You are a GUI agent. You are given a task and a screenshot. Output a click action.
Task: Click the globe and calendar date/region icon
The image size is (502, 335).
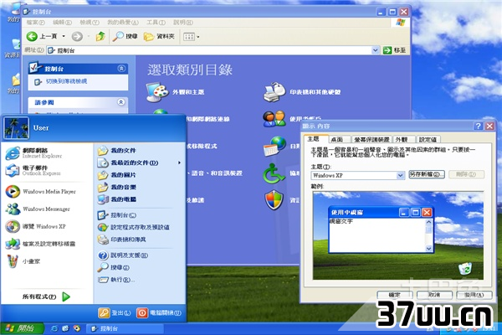(274, 147)
